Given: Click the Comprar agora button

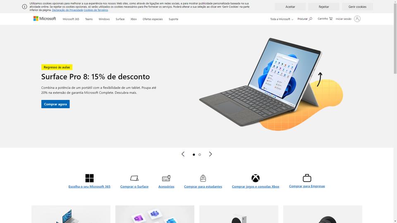Looking at the screenshot, I should click(x=55, y=104).
